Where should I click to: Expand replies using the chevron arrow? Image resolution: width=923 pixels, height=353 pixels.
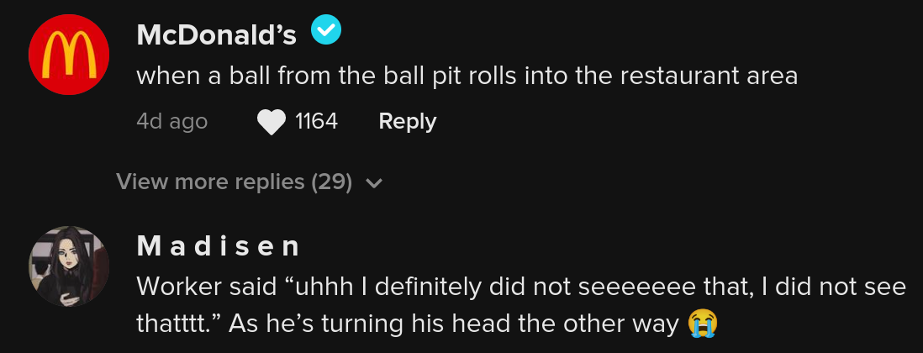[x=375, y=182]
